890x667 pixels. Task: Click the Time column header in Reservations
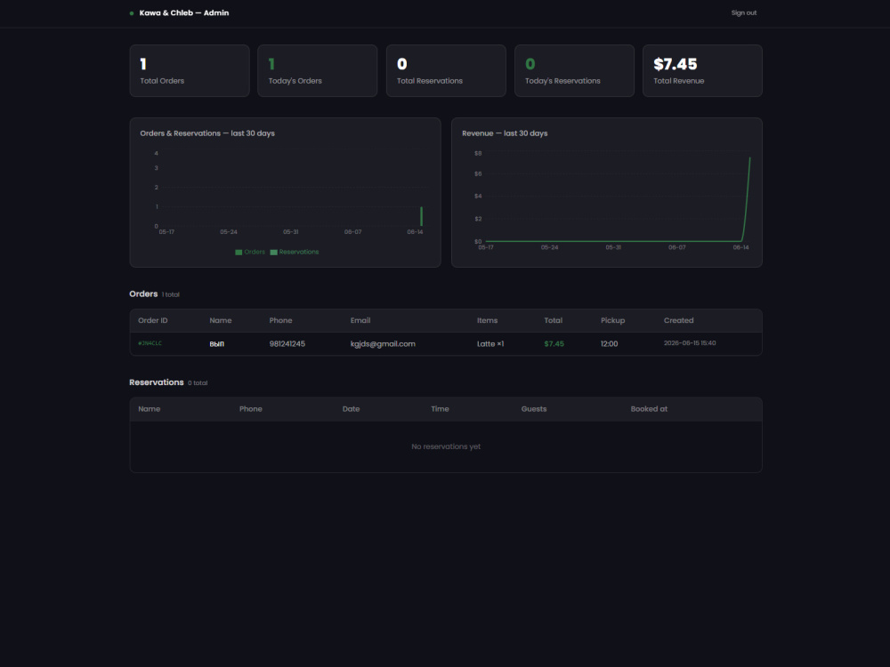440,409
